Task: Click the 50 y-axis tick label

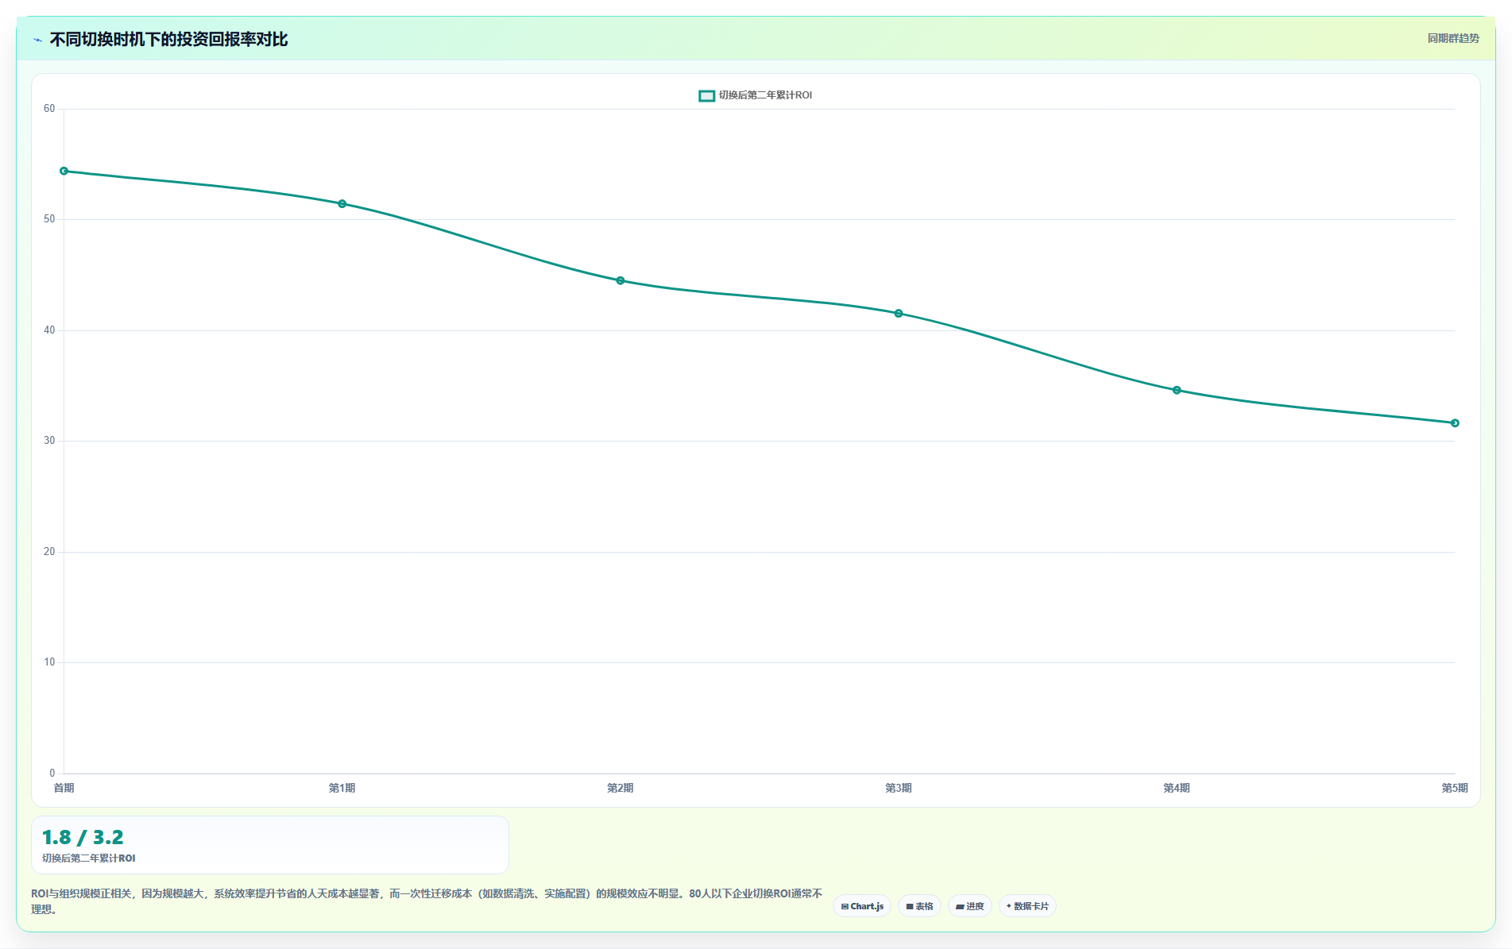Action: [49, 219]
